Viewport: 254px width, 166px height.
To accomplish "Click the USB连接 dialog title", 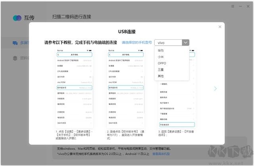I will click(127, 32).
